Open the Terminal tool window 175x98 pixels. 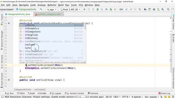(93, 93)
